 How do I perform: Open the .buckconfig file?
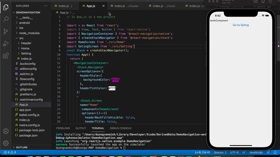(x=27, y=64)
